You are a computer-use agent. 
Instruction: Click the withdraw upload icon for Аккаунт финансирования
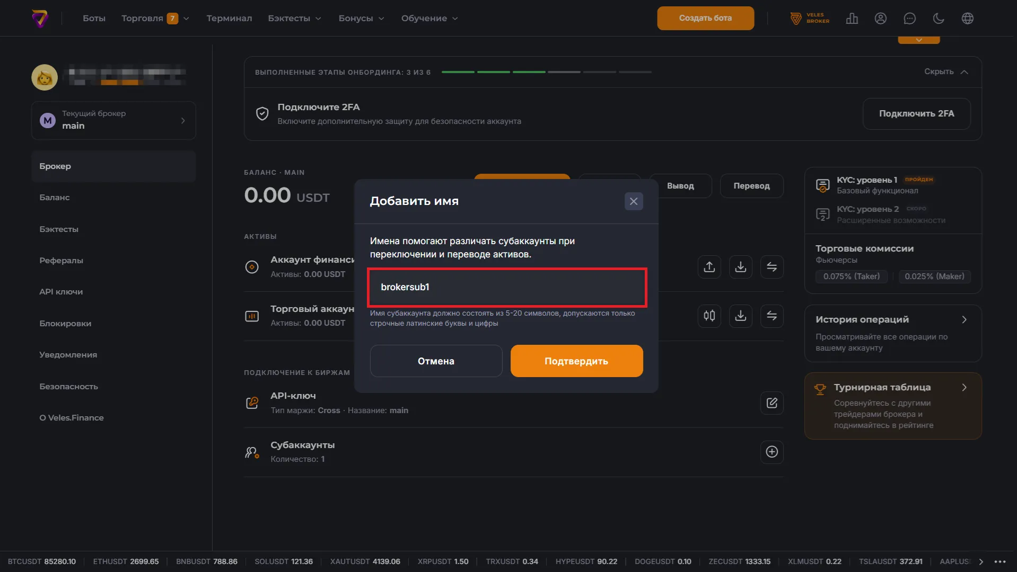pos(709,267)
